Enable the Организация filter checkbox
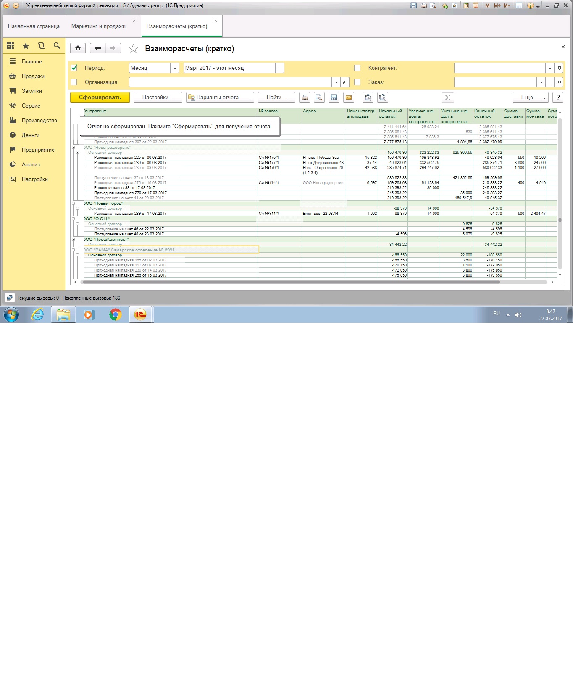 (74, 82)
